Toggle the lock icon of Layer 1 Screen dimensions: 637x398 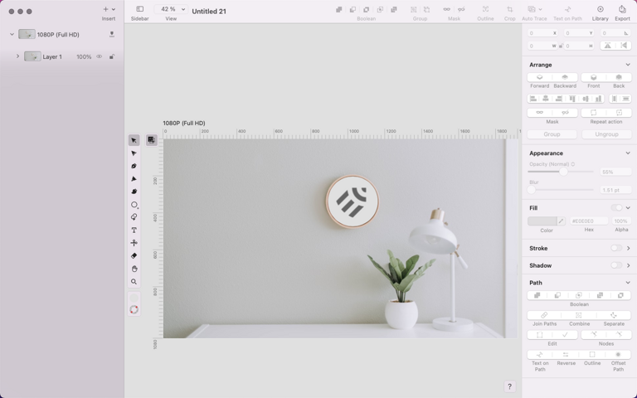112,56
